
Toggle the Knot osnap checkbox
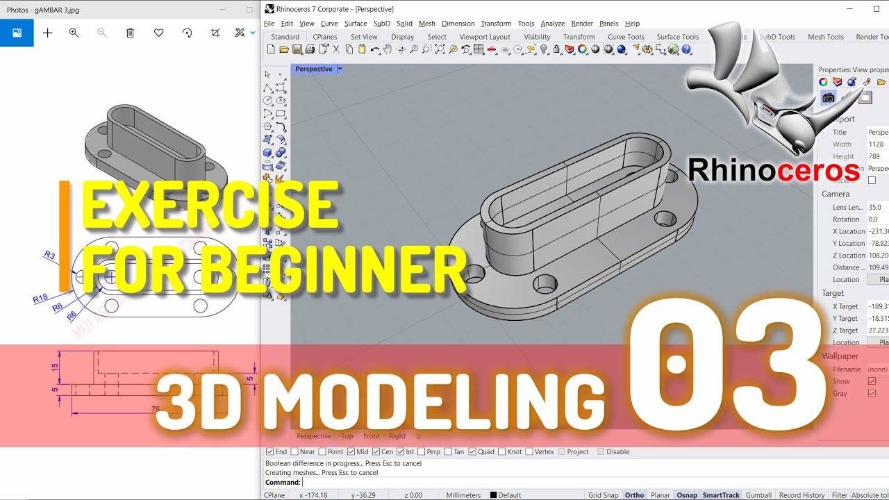click(502, 451)
